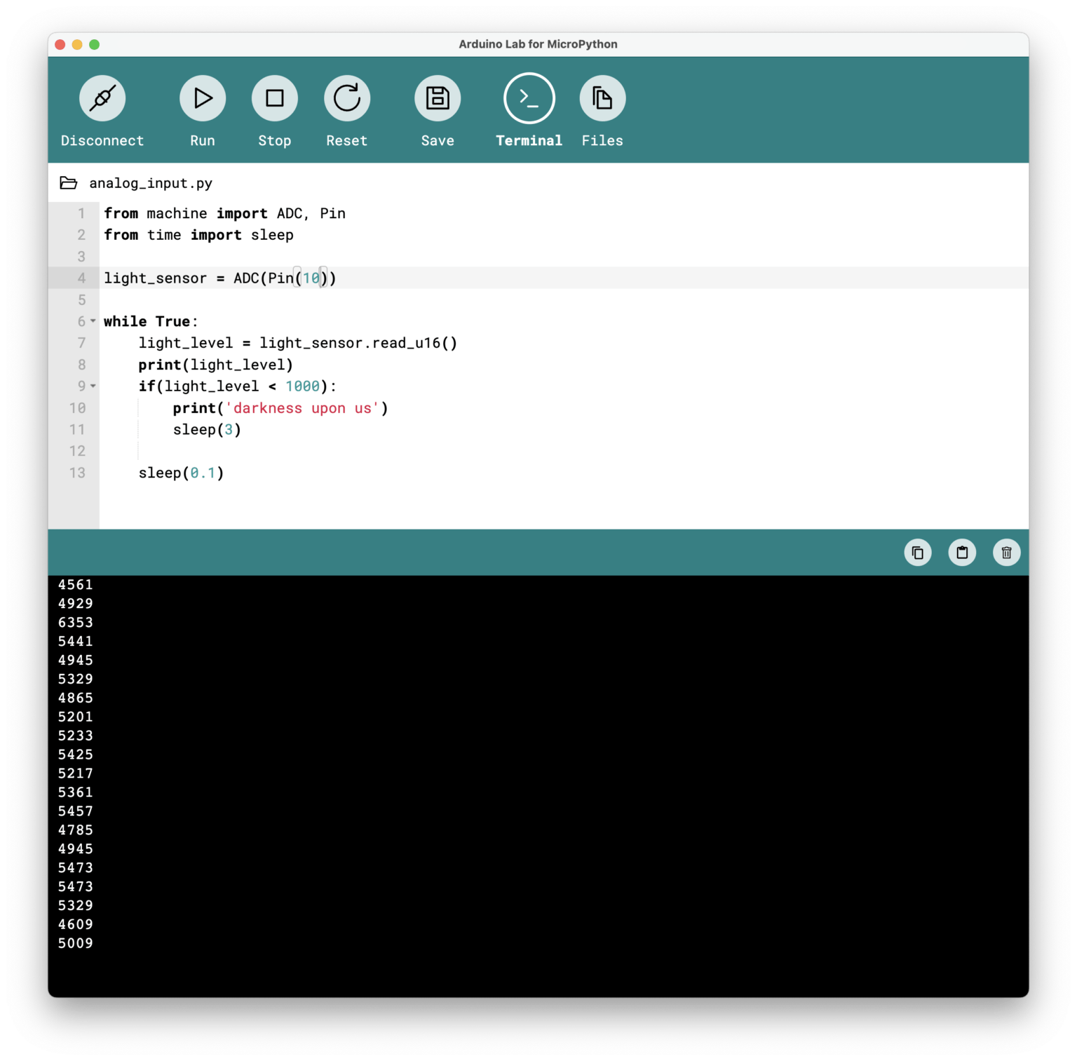
Task: Click the Disconnect plug icon
Action: 102,97
